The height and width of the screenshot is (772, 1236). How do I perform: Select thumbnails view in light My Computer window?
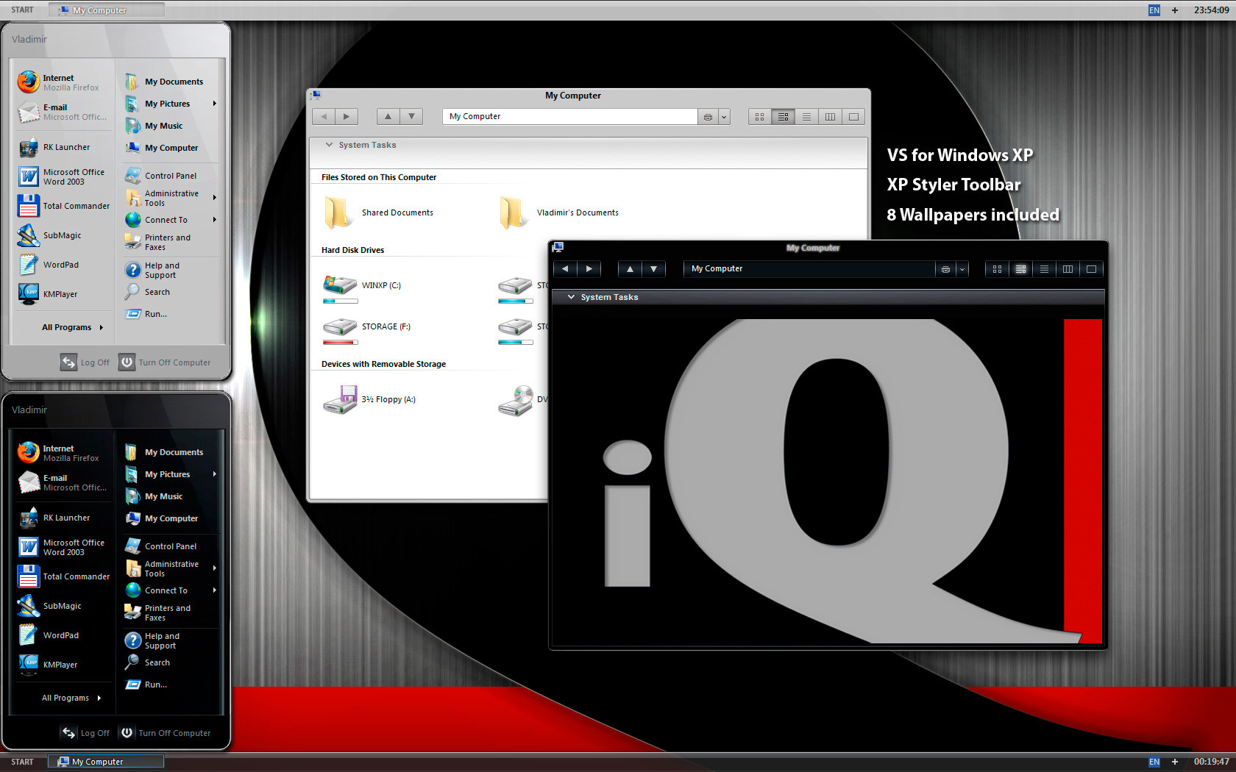(760, 116)
